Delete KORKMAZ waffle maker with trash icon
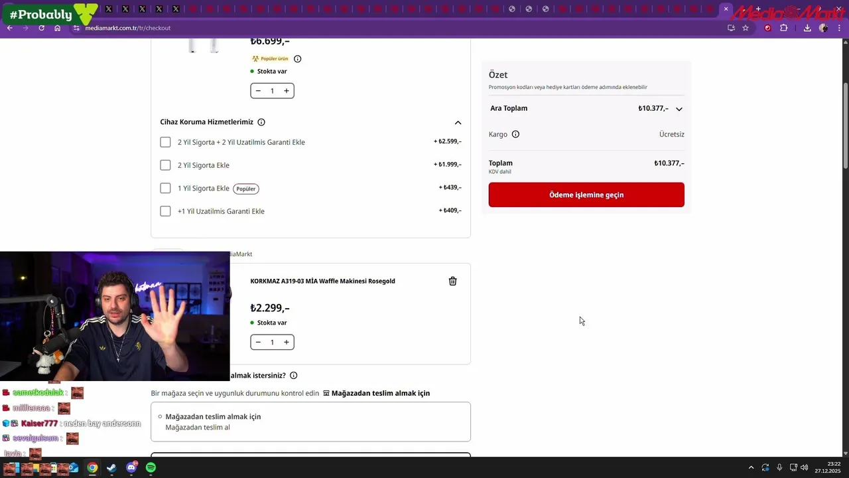The height and width of the screenshot is (478, 849). (453, 281)
